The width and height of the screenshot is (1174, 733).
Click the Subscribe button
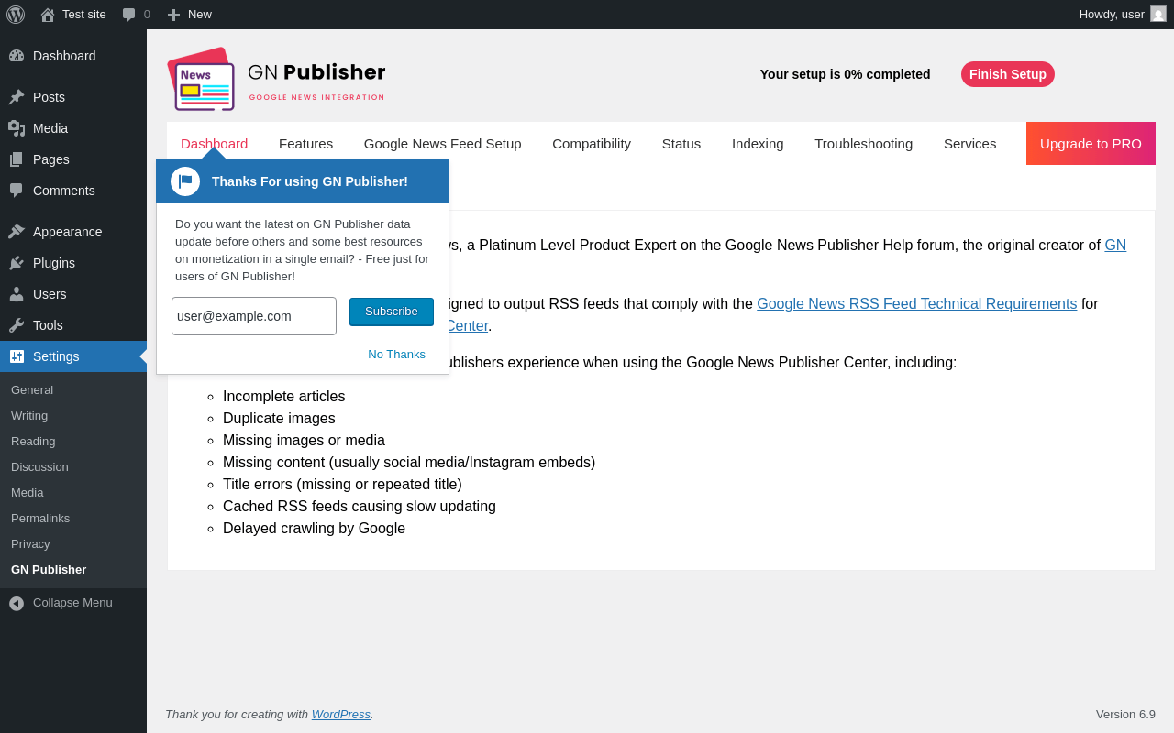tap(392, 312)
